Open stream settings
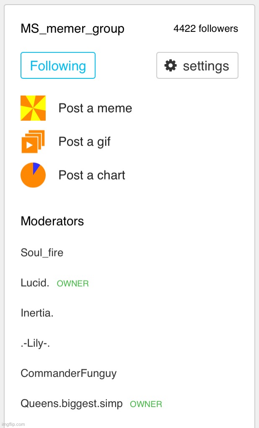This screenshot has height=428, width=259. click(x=197, y=65)
